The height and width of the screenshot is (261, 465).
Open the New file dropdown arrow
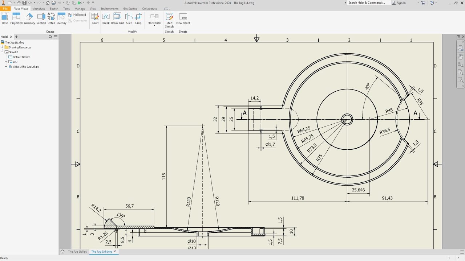click(x=14, y=3)
